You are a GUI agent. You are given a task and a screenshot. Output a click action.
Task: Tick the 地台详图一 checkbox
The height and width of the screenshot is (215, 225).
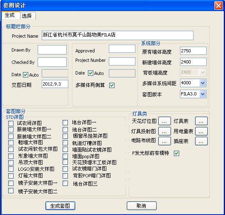click(x=65, y=122)
